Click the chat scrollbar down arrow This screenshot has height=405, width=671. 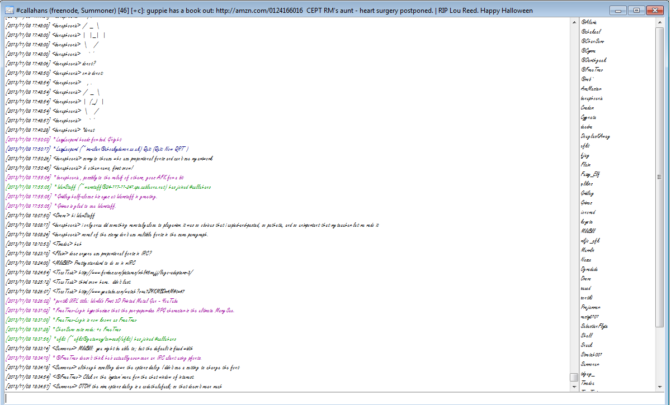574,386
